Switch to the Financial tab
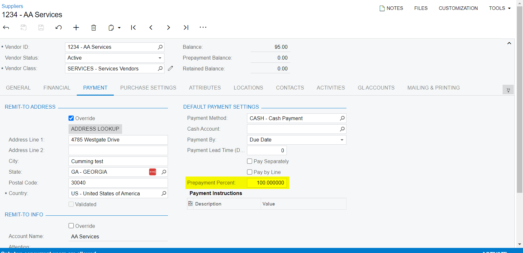 click(x=57, y=88)
